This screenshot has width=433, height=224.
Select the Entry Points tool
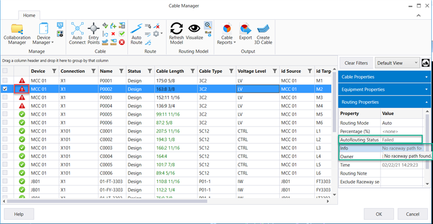93,34
